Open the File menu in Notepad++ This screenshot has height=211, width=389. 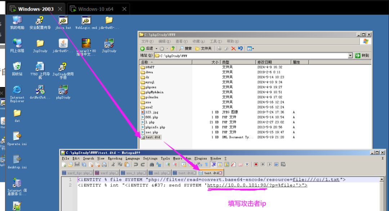coord(66,158)
